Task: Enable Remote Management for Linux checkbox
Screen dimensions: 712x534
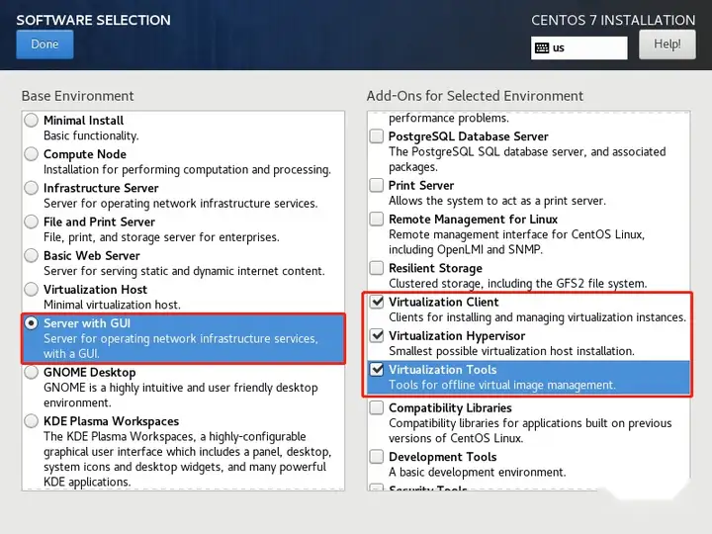Action: click(377, 219)
